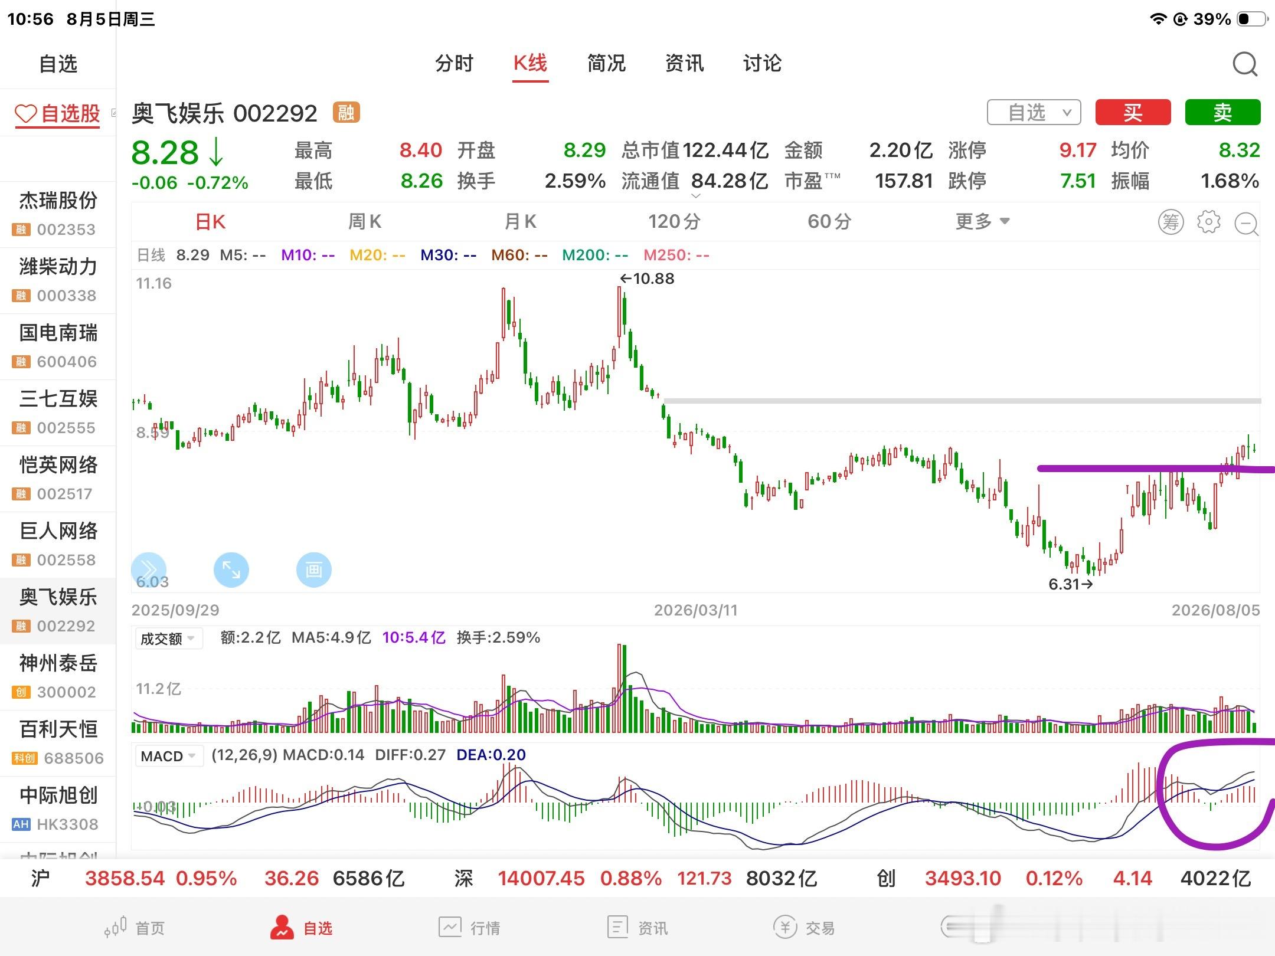Click the chip distribution 筹 icon
The width and height of the screenshot is (1275, 956).
(x=1171, y=222)
